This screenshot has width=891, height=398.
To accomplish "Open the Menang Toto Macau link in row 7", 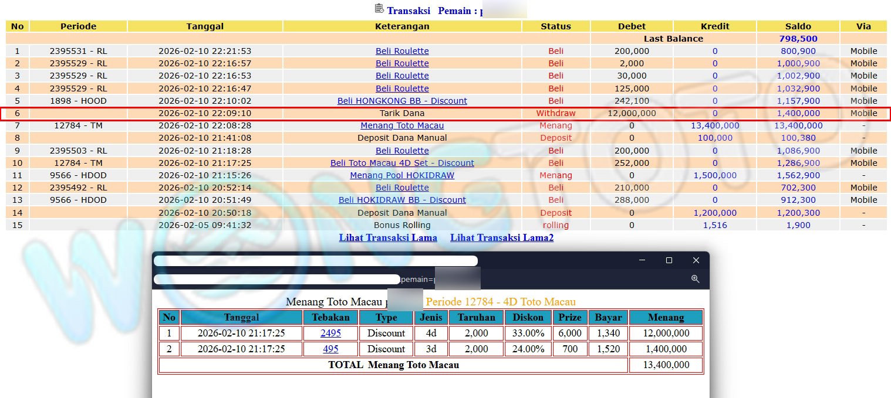I will (x=402, y=125).
